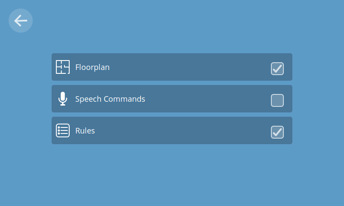Click the microphone icon for Speech Commands

[x=63, y=99]
